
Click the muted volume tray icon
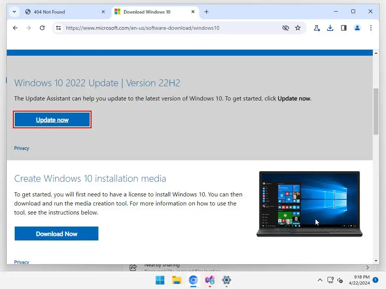point(340,280)
